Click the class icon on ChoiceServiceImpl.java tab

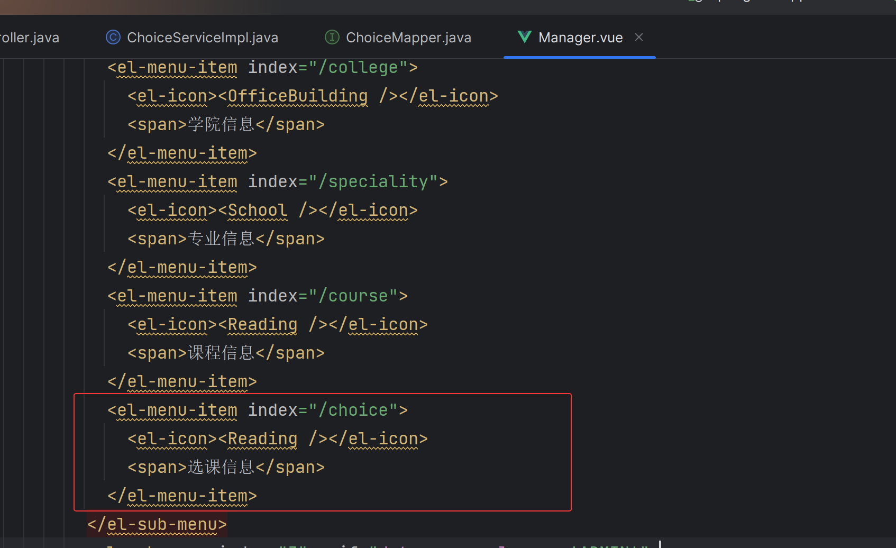113,37
